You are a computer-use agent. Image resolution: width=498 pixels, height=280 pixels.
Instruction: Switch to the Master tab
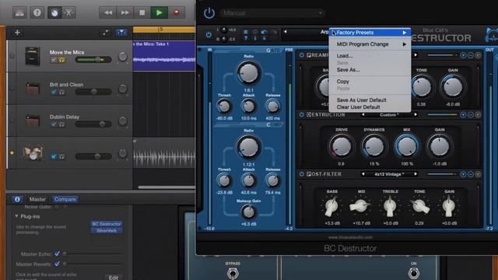[x=37, y=199]
